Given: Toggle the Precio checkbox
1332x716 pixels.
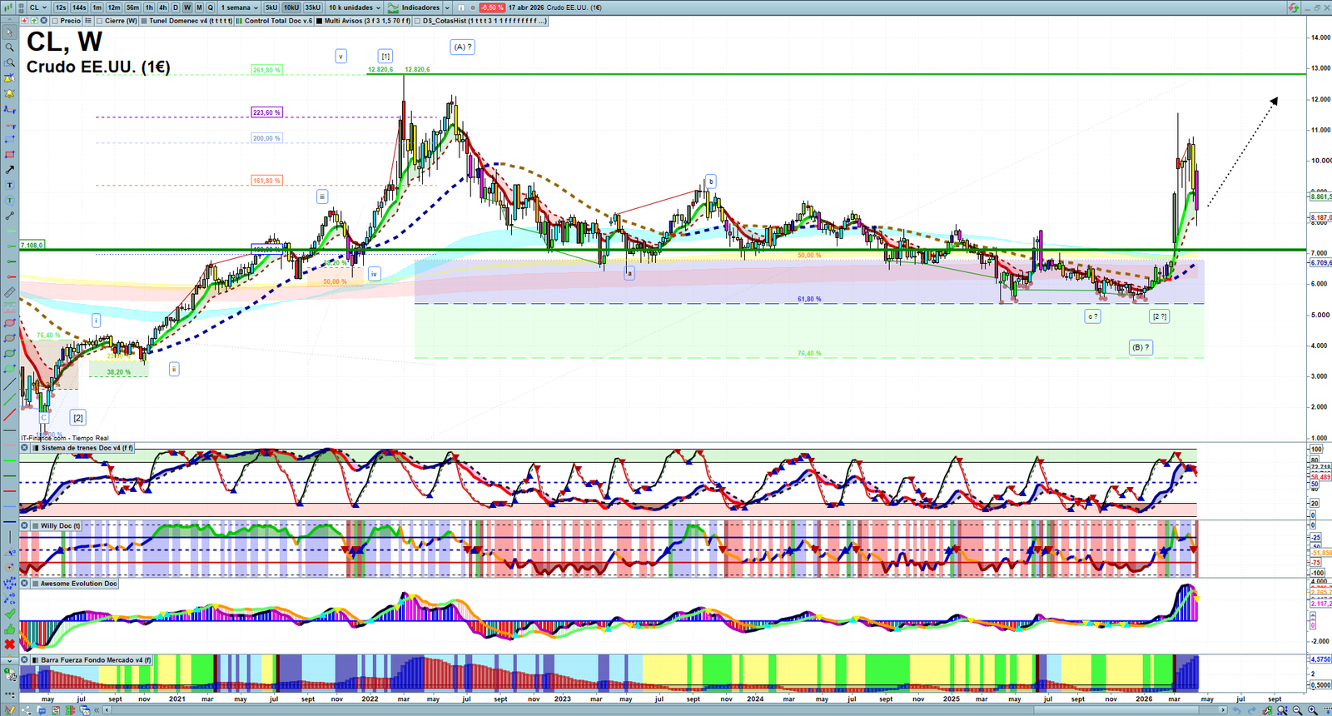Looking at the screenshot, I should 56,21.
